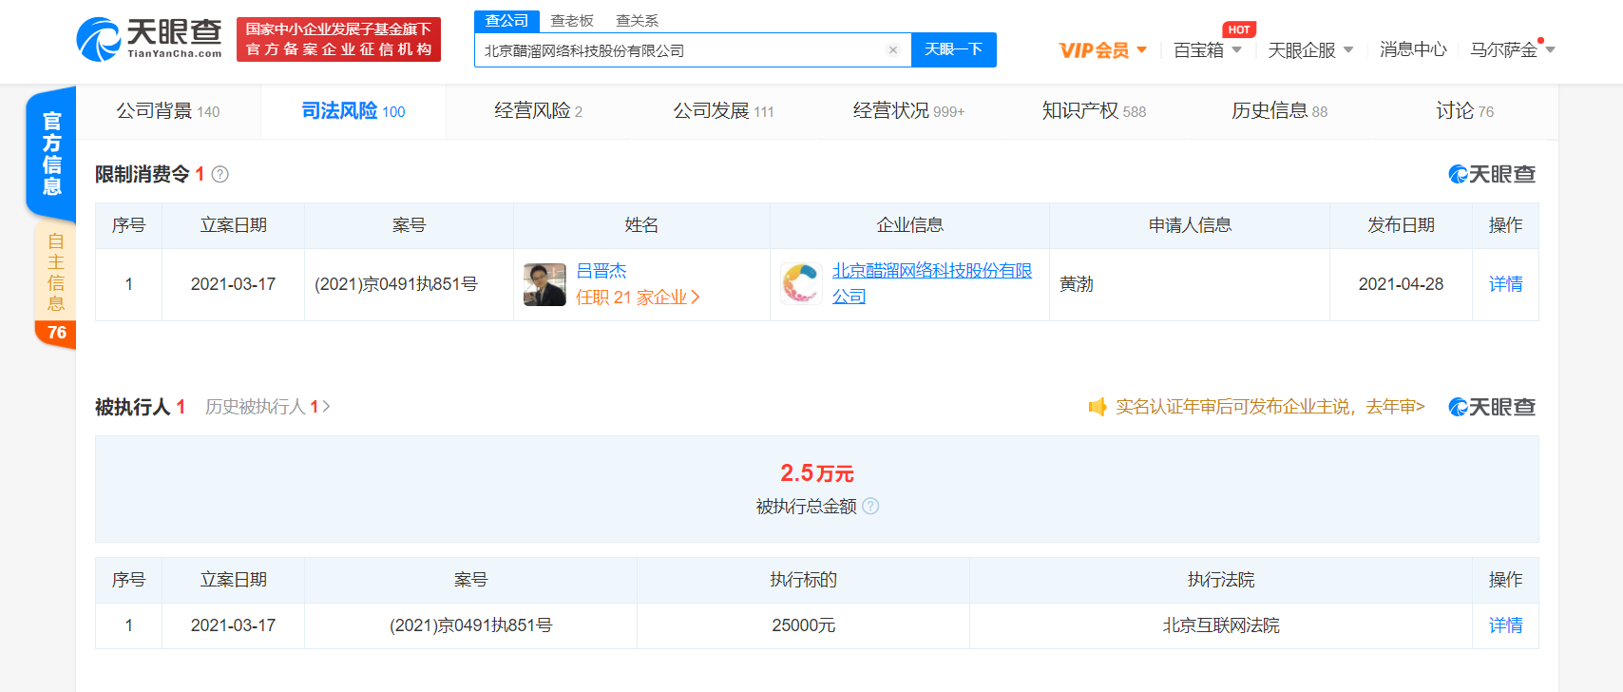Switch to the 公司发展 tab
This screenshot has height=692, width=1623.
click(x=723, y=111)
